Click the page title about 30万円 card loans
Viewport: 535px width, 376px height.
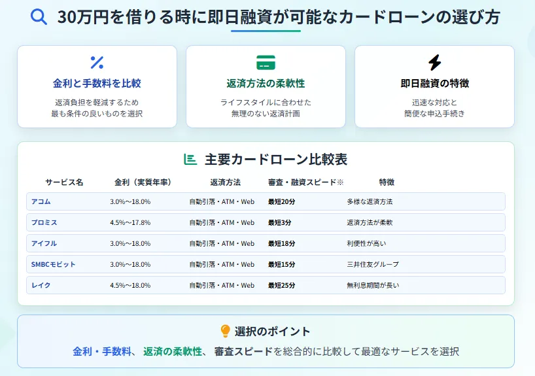(x=279, y=17)
